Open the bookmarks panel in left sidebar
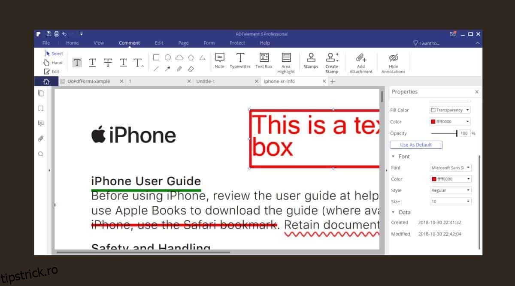The image size is (515, 286). (x=41, y=108)
